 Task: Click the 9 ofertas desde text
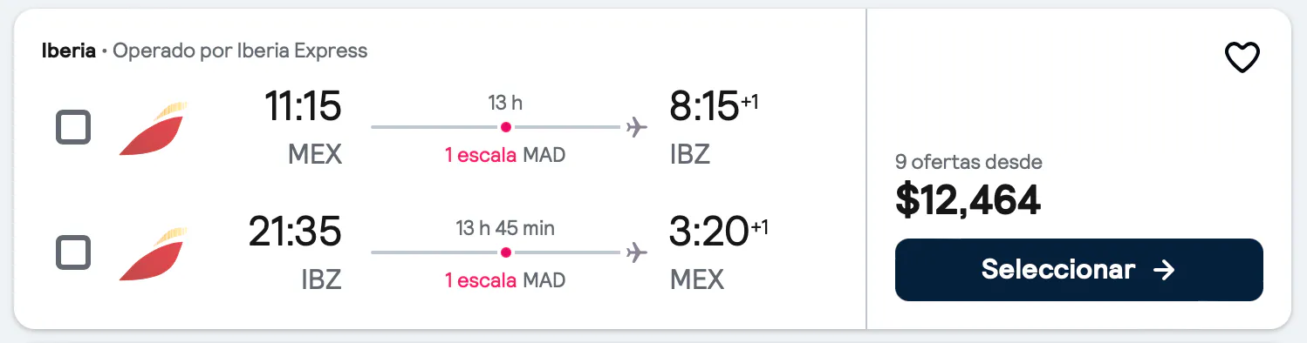[968, 162]
